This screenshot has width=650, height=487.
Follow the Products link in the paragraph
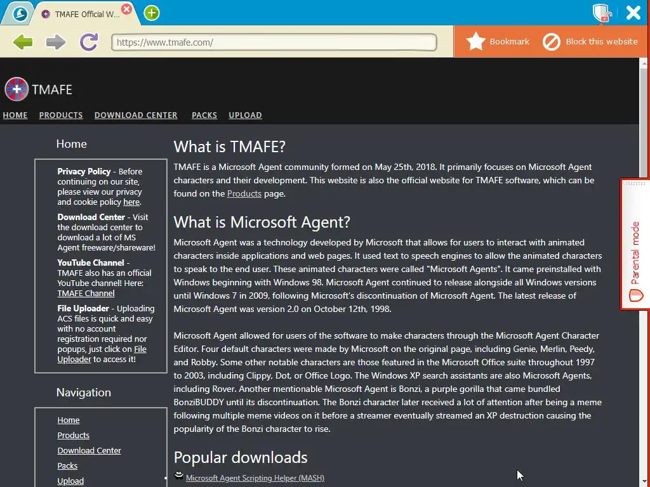point(244,193)
